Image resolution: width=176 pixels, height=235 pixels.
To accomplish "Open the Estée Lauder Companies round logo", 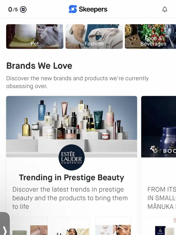I will click(71, 157).
